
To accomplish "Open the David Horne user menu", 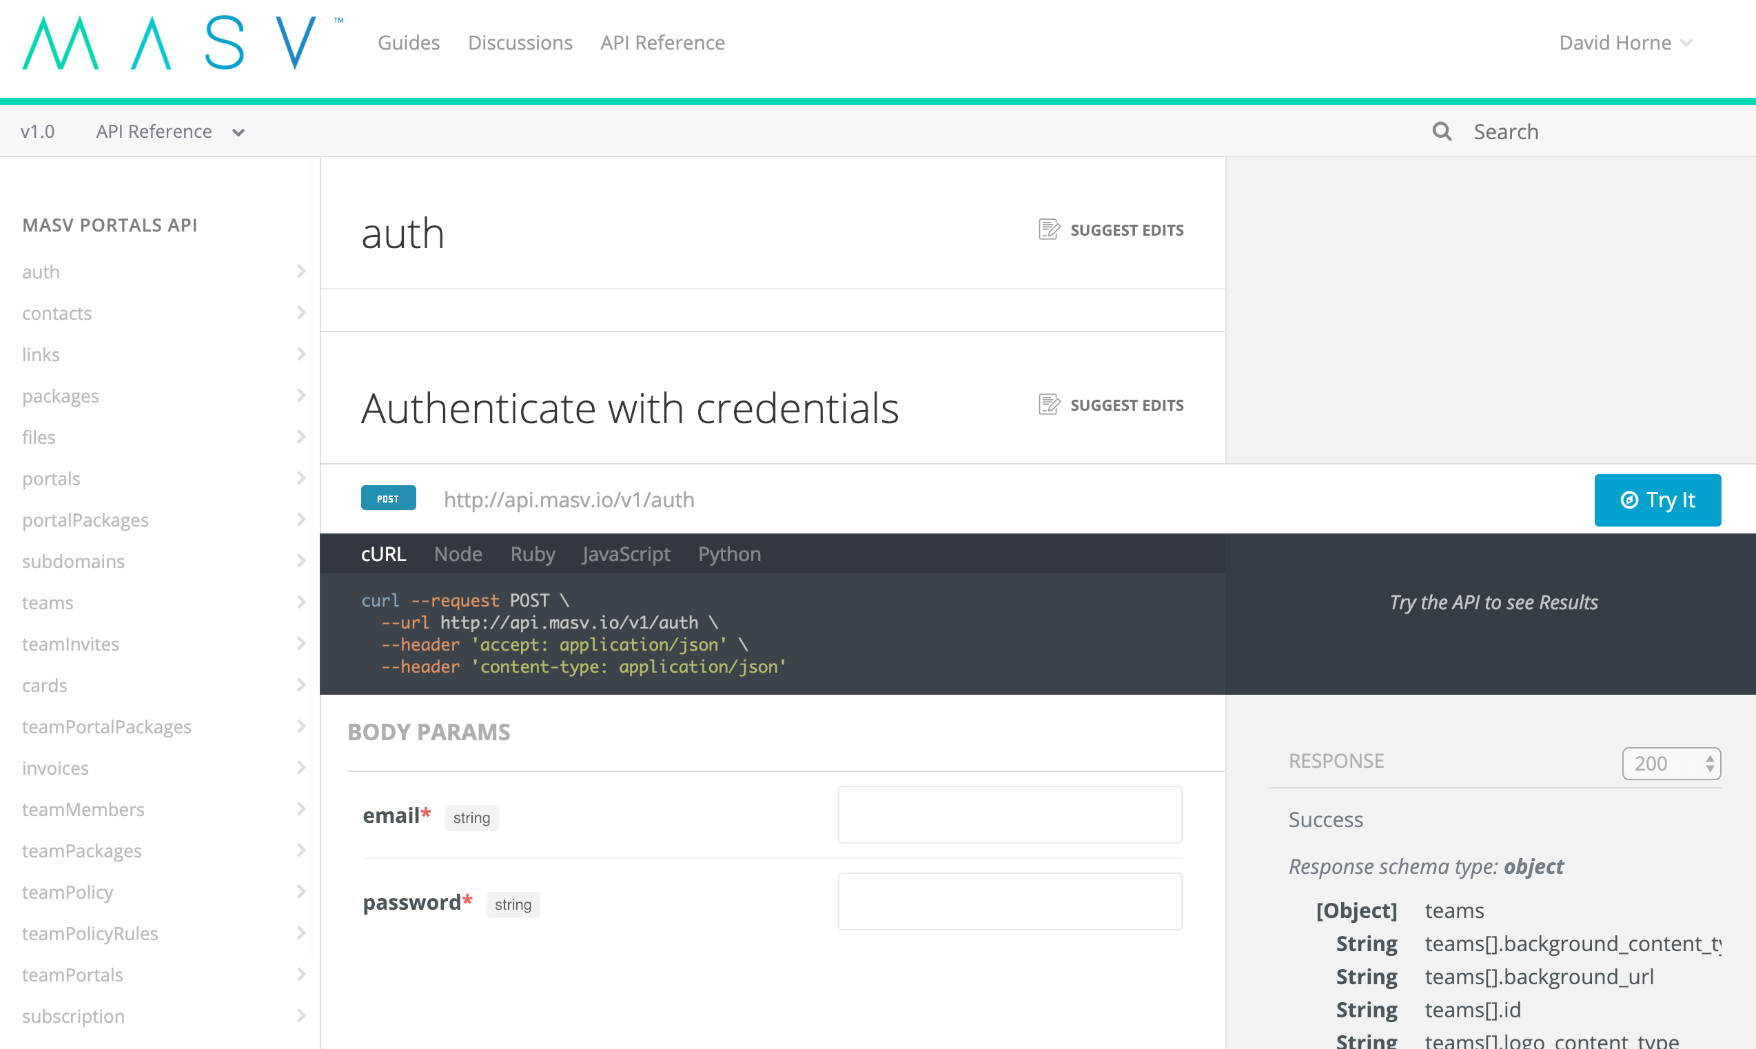I will point(1626,43).
